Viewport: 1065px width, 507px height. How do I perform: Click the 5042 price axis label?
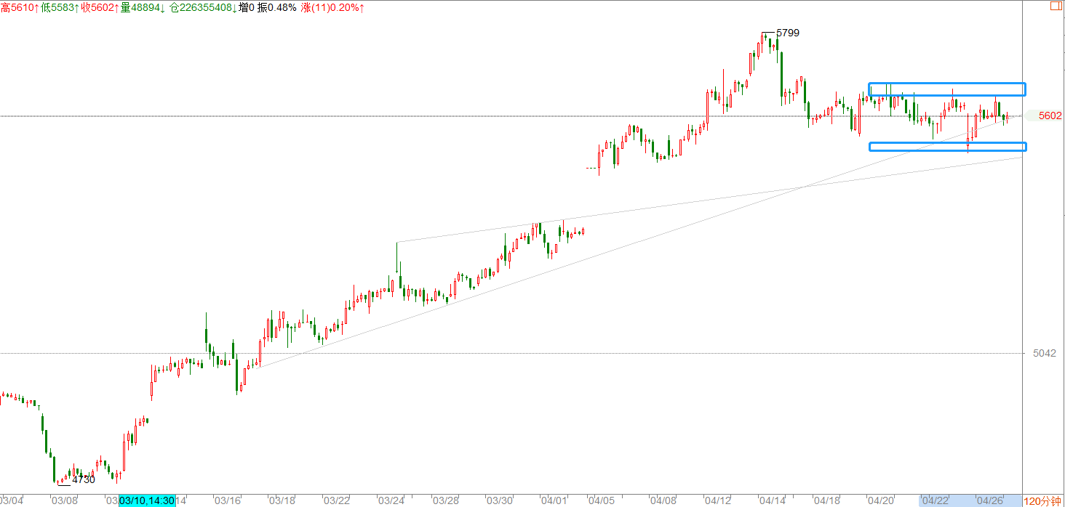point(1045,353)
